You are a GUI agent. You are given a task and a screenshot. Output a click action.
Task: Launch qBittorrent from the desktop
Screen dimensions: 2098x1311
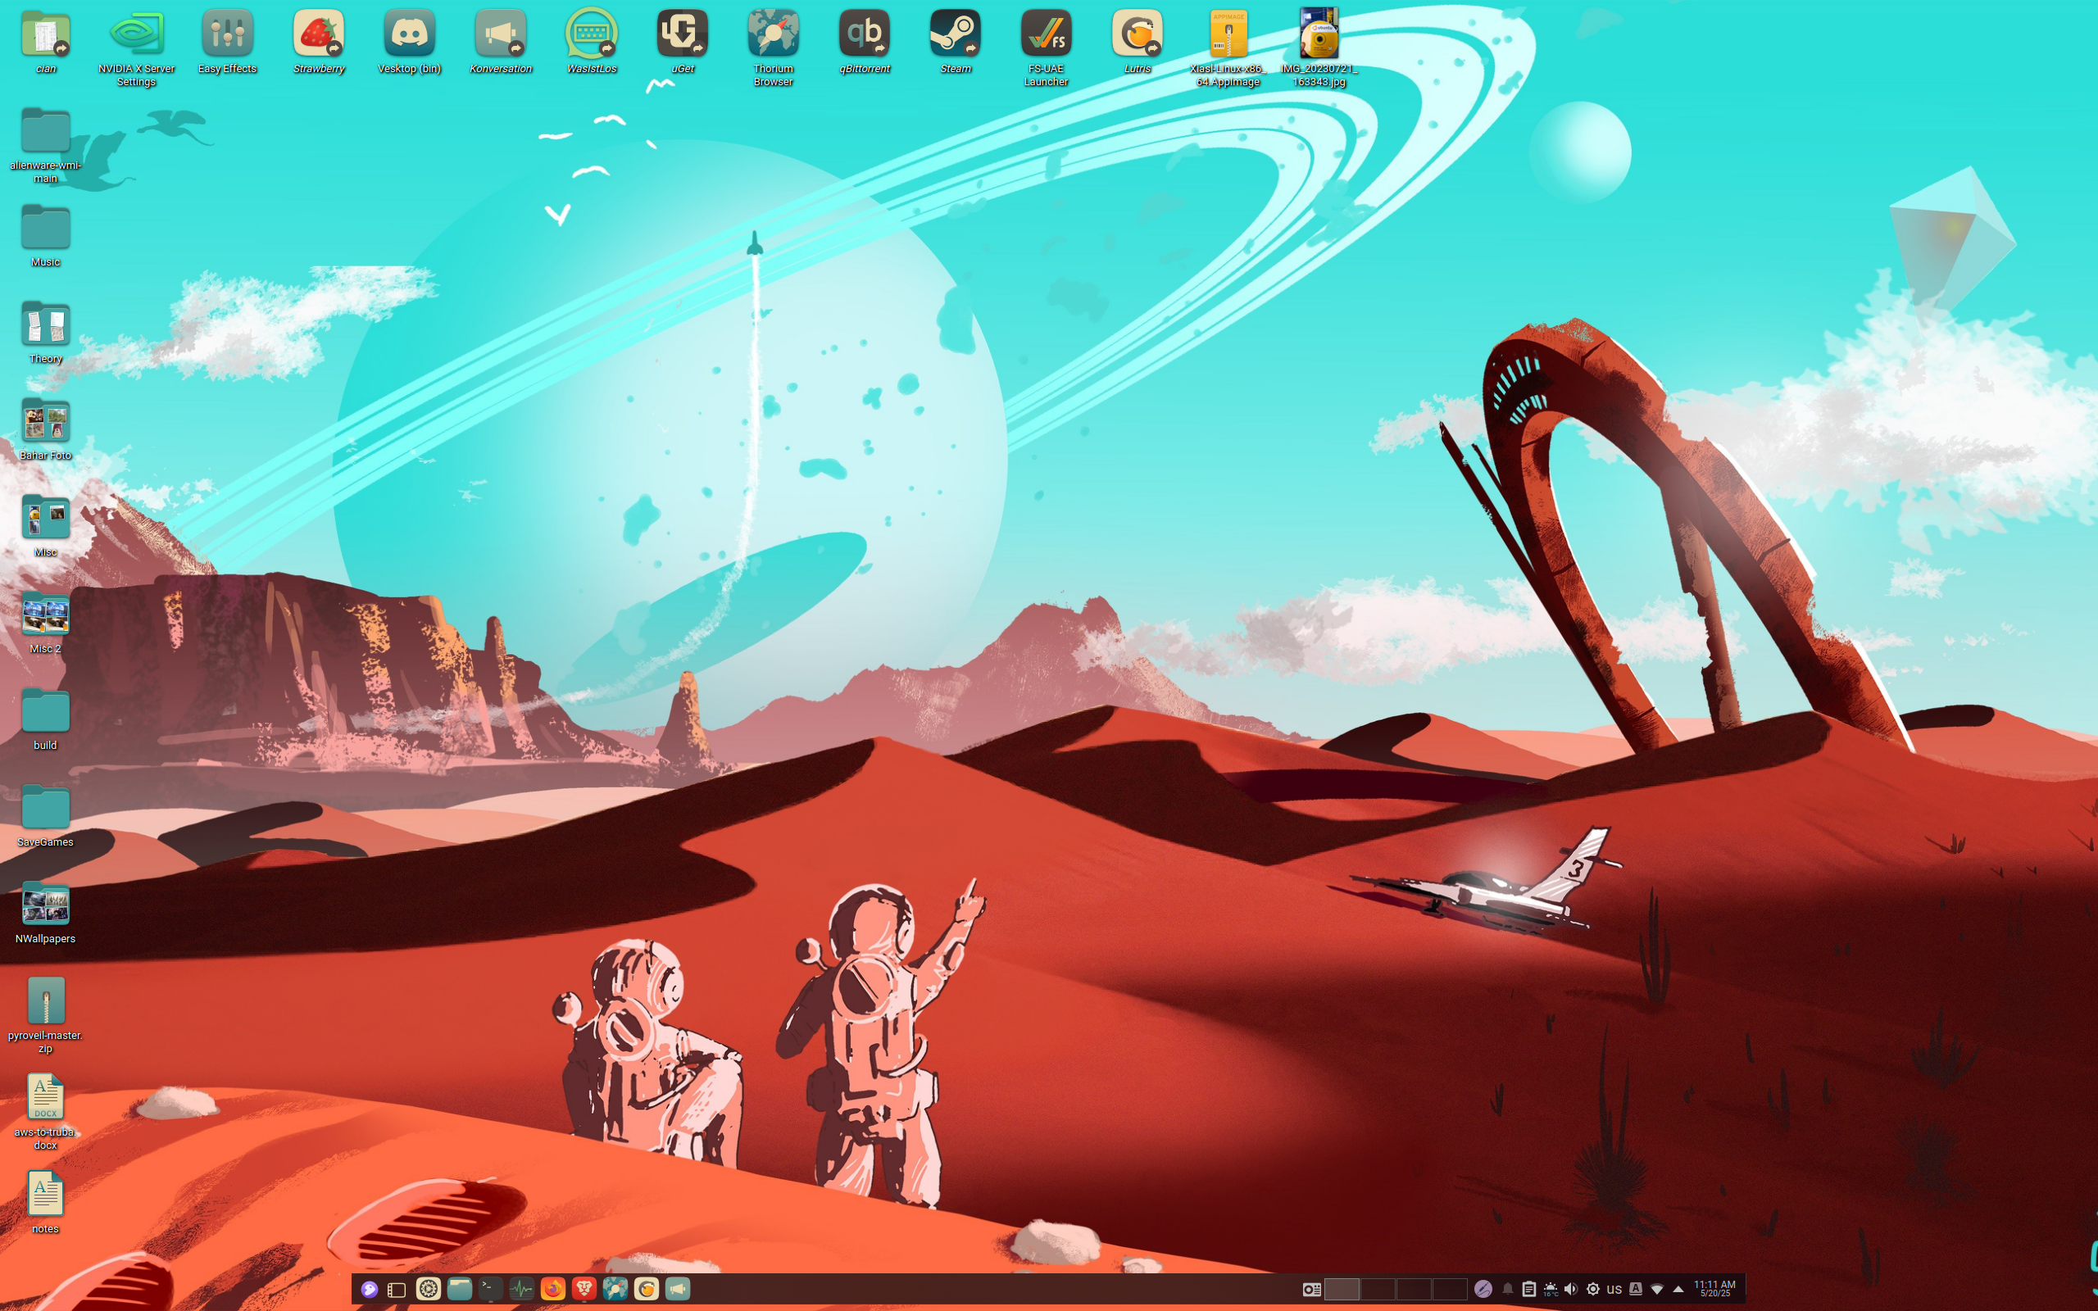(865, 42)
